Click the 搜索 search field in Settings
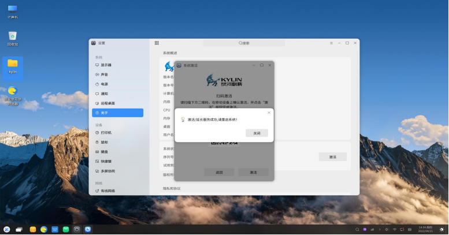The height and width of the screenshot is (235, 449). click(x=244, y=43)
